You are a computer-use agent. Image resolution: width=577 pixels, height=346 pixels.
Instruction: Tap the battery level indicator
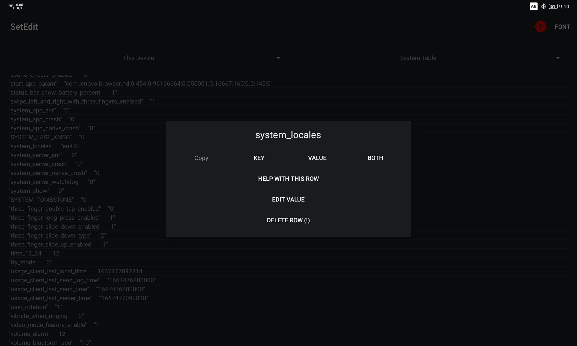[x=553, y=6]
